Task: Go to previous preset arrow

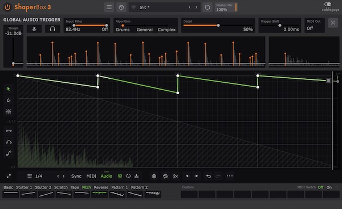Action: tap(190, 7)
